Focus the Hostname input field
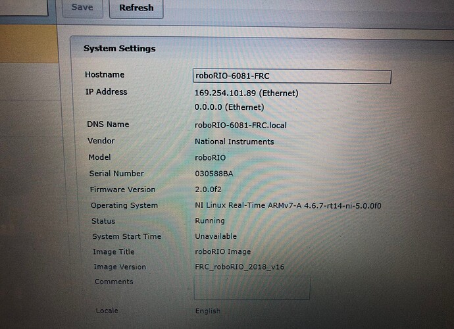The height and width of the screenshot is (329, 454). (292, 76)
